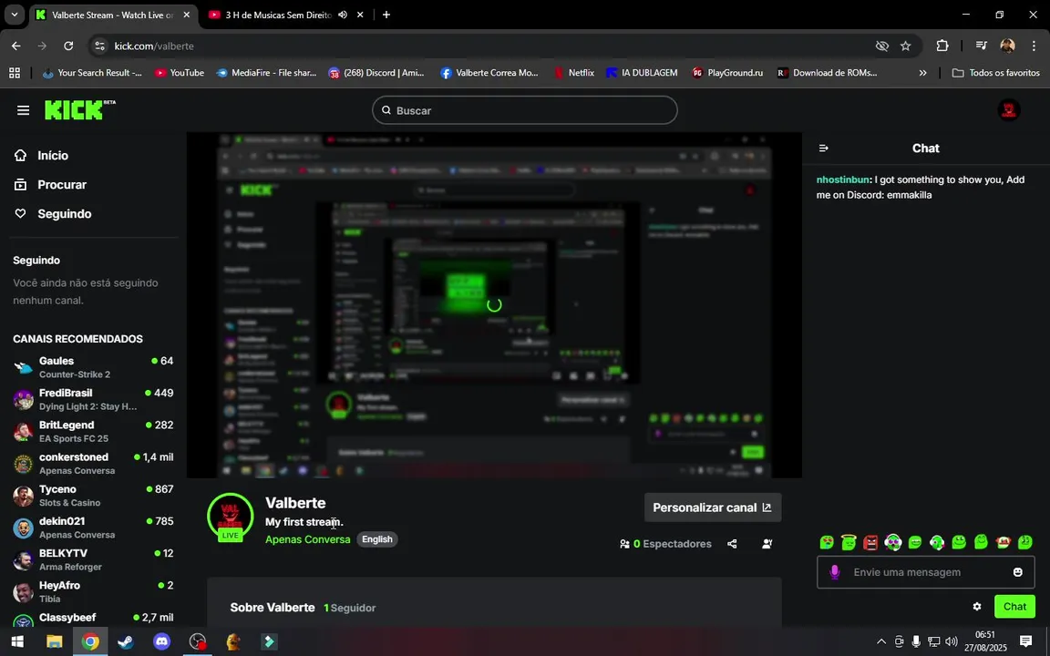Viewport: 1050px width, 656px height.
Task: Open chat settings gear icon
Action: (x=977, y=607)
